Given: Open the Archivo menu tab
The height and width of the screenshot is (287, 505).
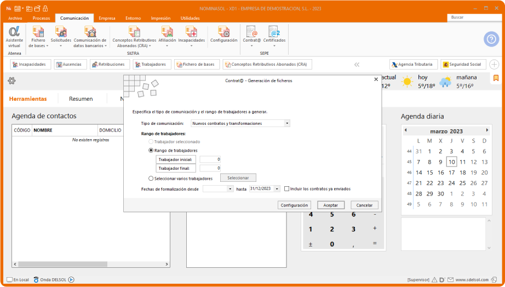Looking at the screenshot, I should click(15, 19).
